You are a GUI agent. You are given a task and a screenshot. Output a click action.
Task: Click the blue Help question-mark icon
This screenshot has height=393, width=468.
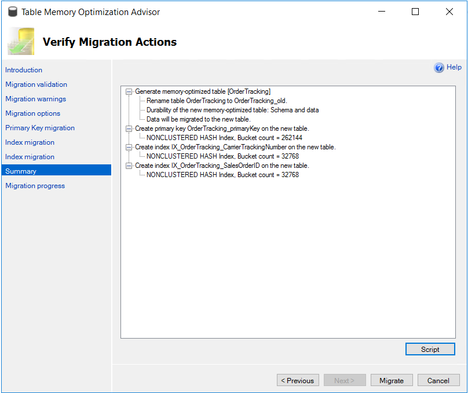pos(439,68)
